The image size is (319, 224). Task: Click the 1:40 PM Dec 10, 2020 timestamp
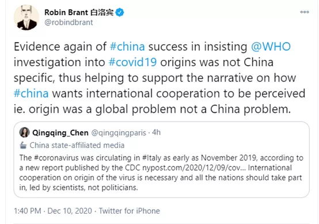tap(53, 211)
